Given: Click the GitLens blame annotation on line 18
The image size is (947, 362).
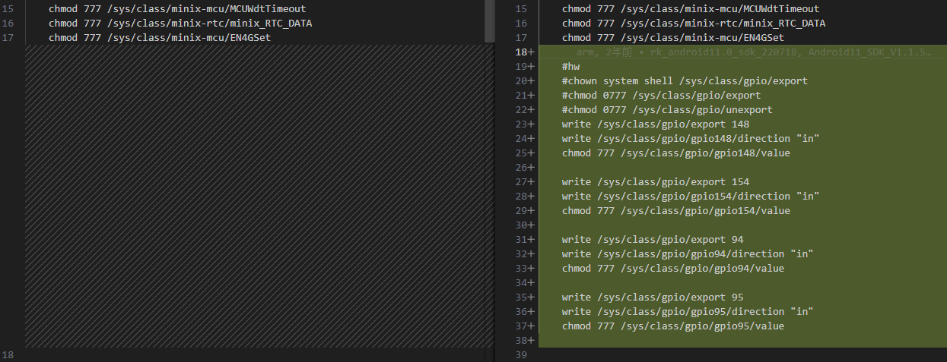Looking at the screenshot, I should coord(754,52).
